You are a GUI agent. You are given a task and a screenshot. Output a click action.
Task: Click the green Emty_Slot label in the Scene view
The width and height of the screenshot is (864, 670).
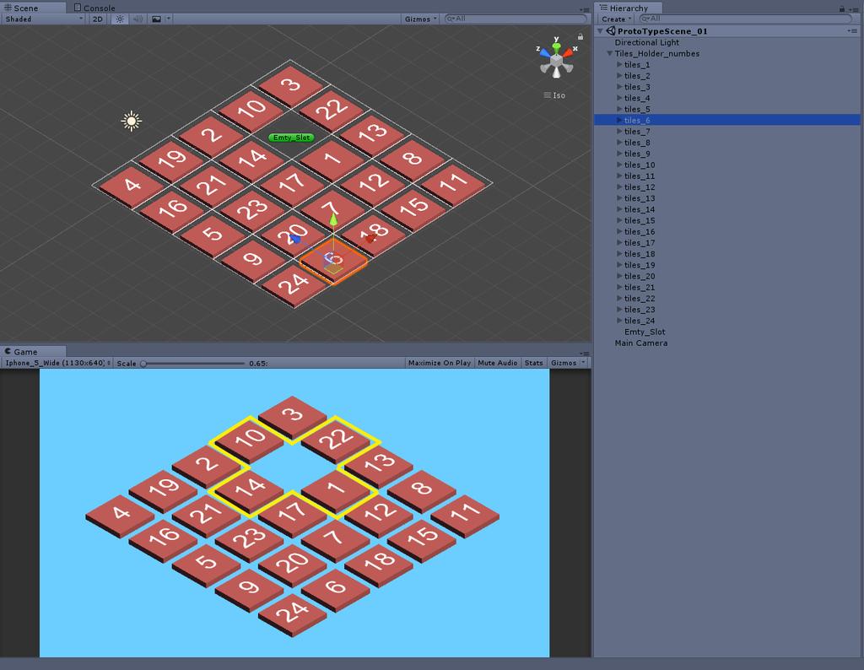coord(291,138)
